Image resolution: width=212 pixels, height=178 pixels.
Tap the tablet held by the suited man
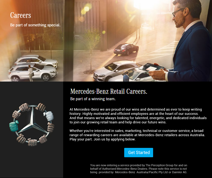tap(152, 67)
